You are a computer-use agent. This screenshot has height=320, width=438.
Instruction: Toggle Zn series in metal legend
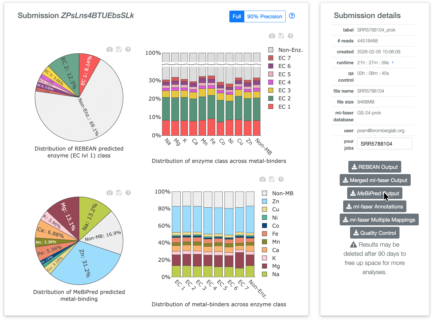pos(270,201)
